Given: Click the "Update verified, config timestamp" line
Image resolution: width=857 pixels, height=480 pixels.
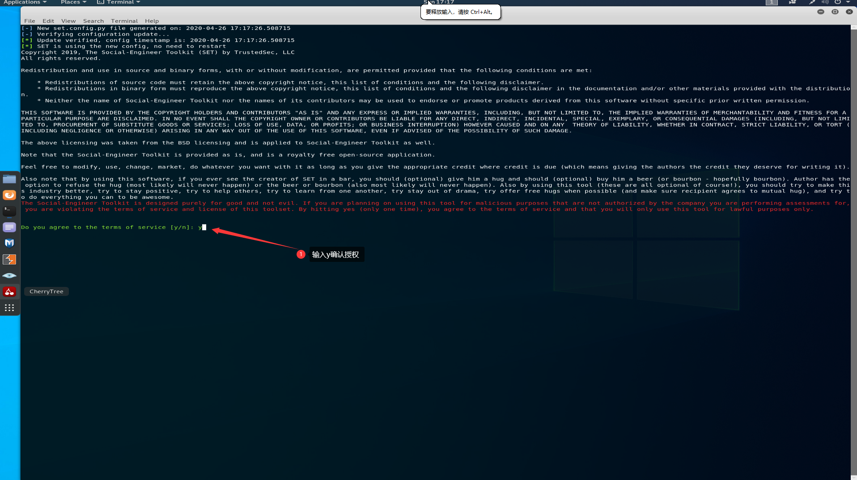Looking at the screenshot, I should (158, 40).
